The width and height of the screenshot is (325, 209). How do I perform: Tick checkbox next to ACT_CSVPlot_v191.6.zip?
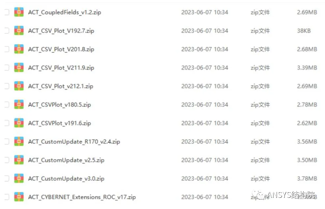(7, 123)
